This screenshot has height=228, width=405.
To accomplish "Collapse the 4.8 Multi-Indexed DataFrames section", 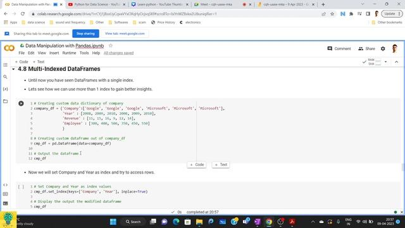I will click(x=13, y=69).
